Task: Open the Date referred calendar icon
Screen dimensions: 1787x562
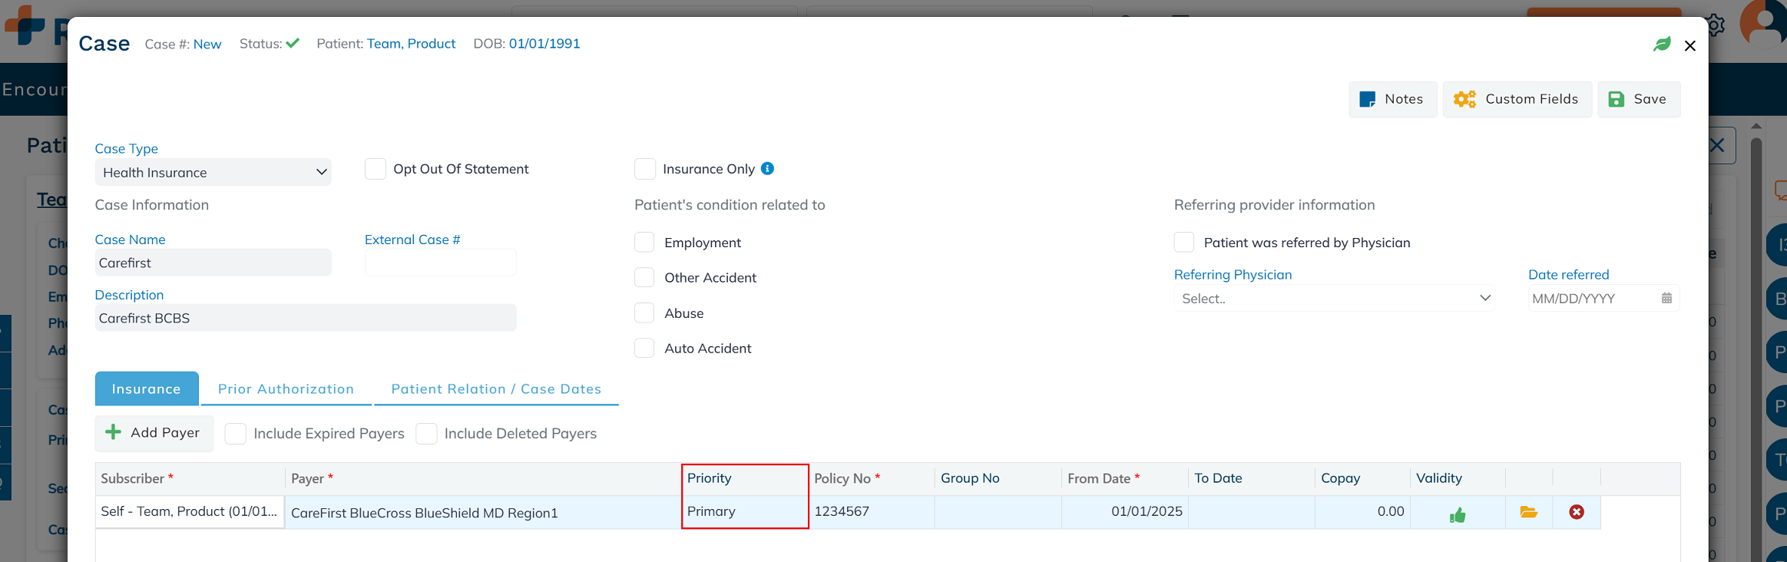Action: tap(1666, 299)
